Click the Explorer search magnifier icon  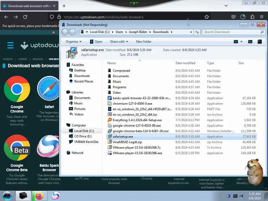[x=262, y=32]
